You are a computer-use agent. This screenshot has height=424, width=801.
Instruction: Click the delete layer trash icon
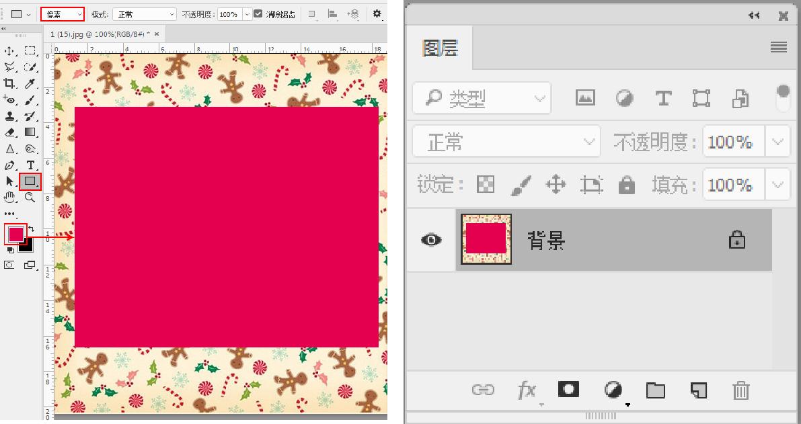(x=740, y=390)
